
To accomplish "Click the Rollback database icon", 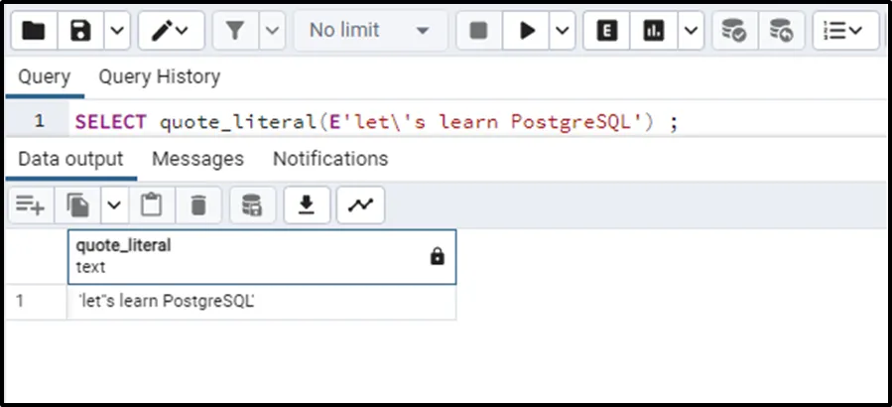I will point(782,31).
